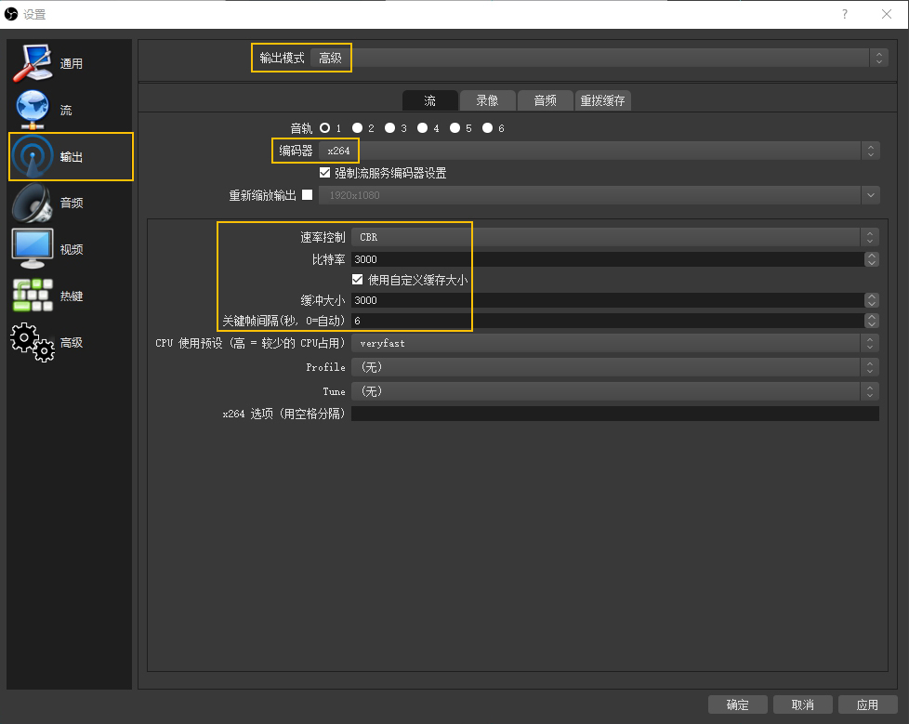The height and width of the screenshot is (724, 909).
Task: Open the 视频 (Video) monitor icon
Action: coord(33,249)
